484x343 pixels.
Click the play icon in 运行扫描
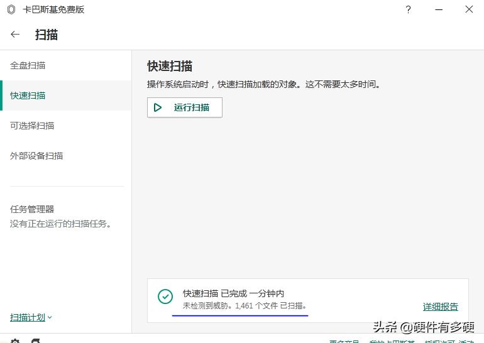(x=158, y=107)
